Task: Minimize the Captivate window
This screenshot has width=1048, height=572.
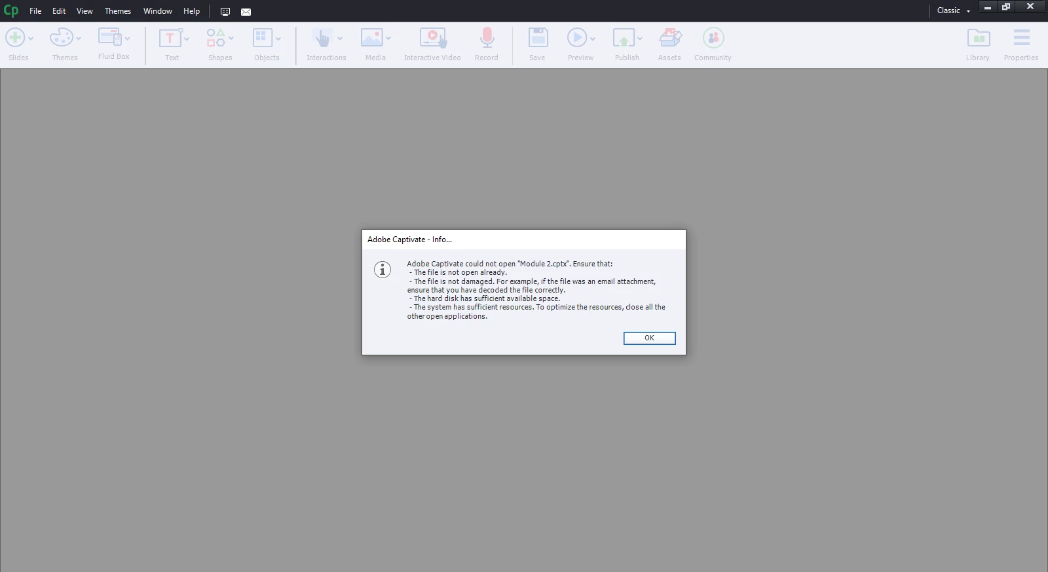Action: [x=988, y=7]
